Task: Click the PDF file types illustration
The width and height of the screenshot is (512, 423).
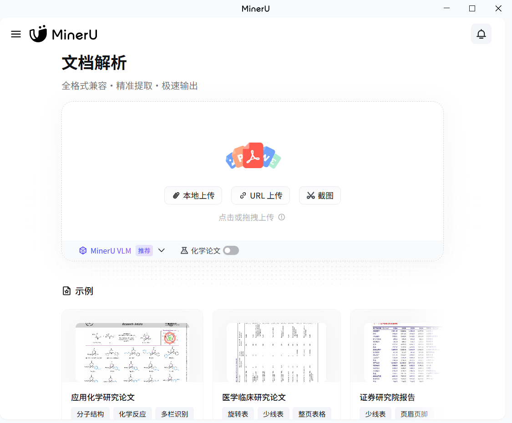Action: pyautogui.click(x=253, y=156)
